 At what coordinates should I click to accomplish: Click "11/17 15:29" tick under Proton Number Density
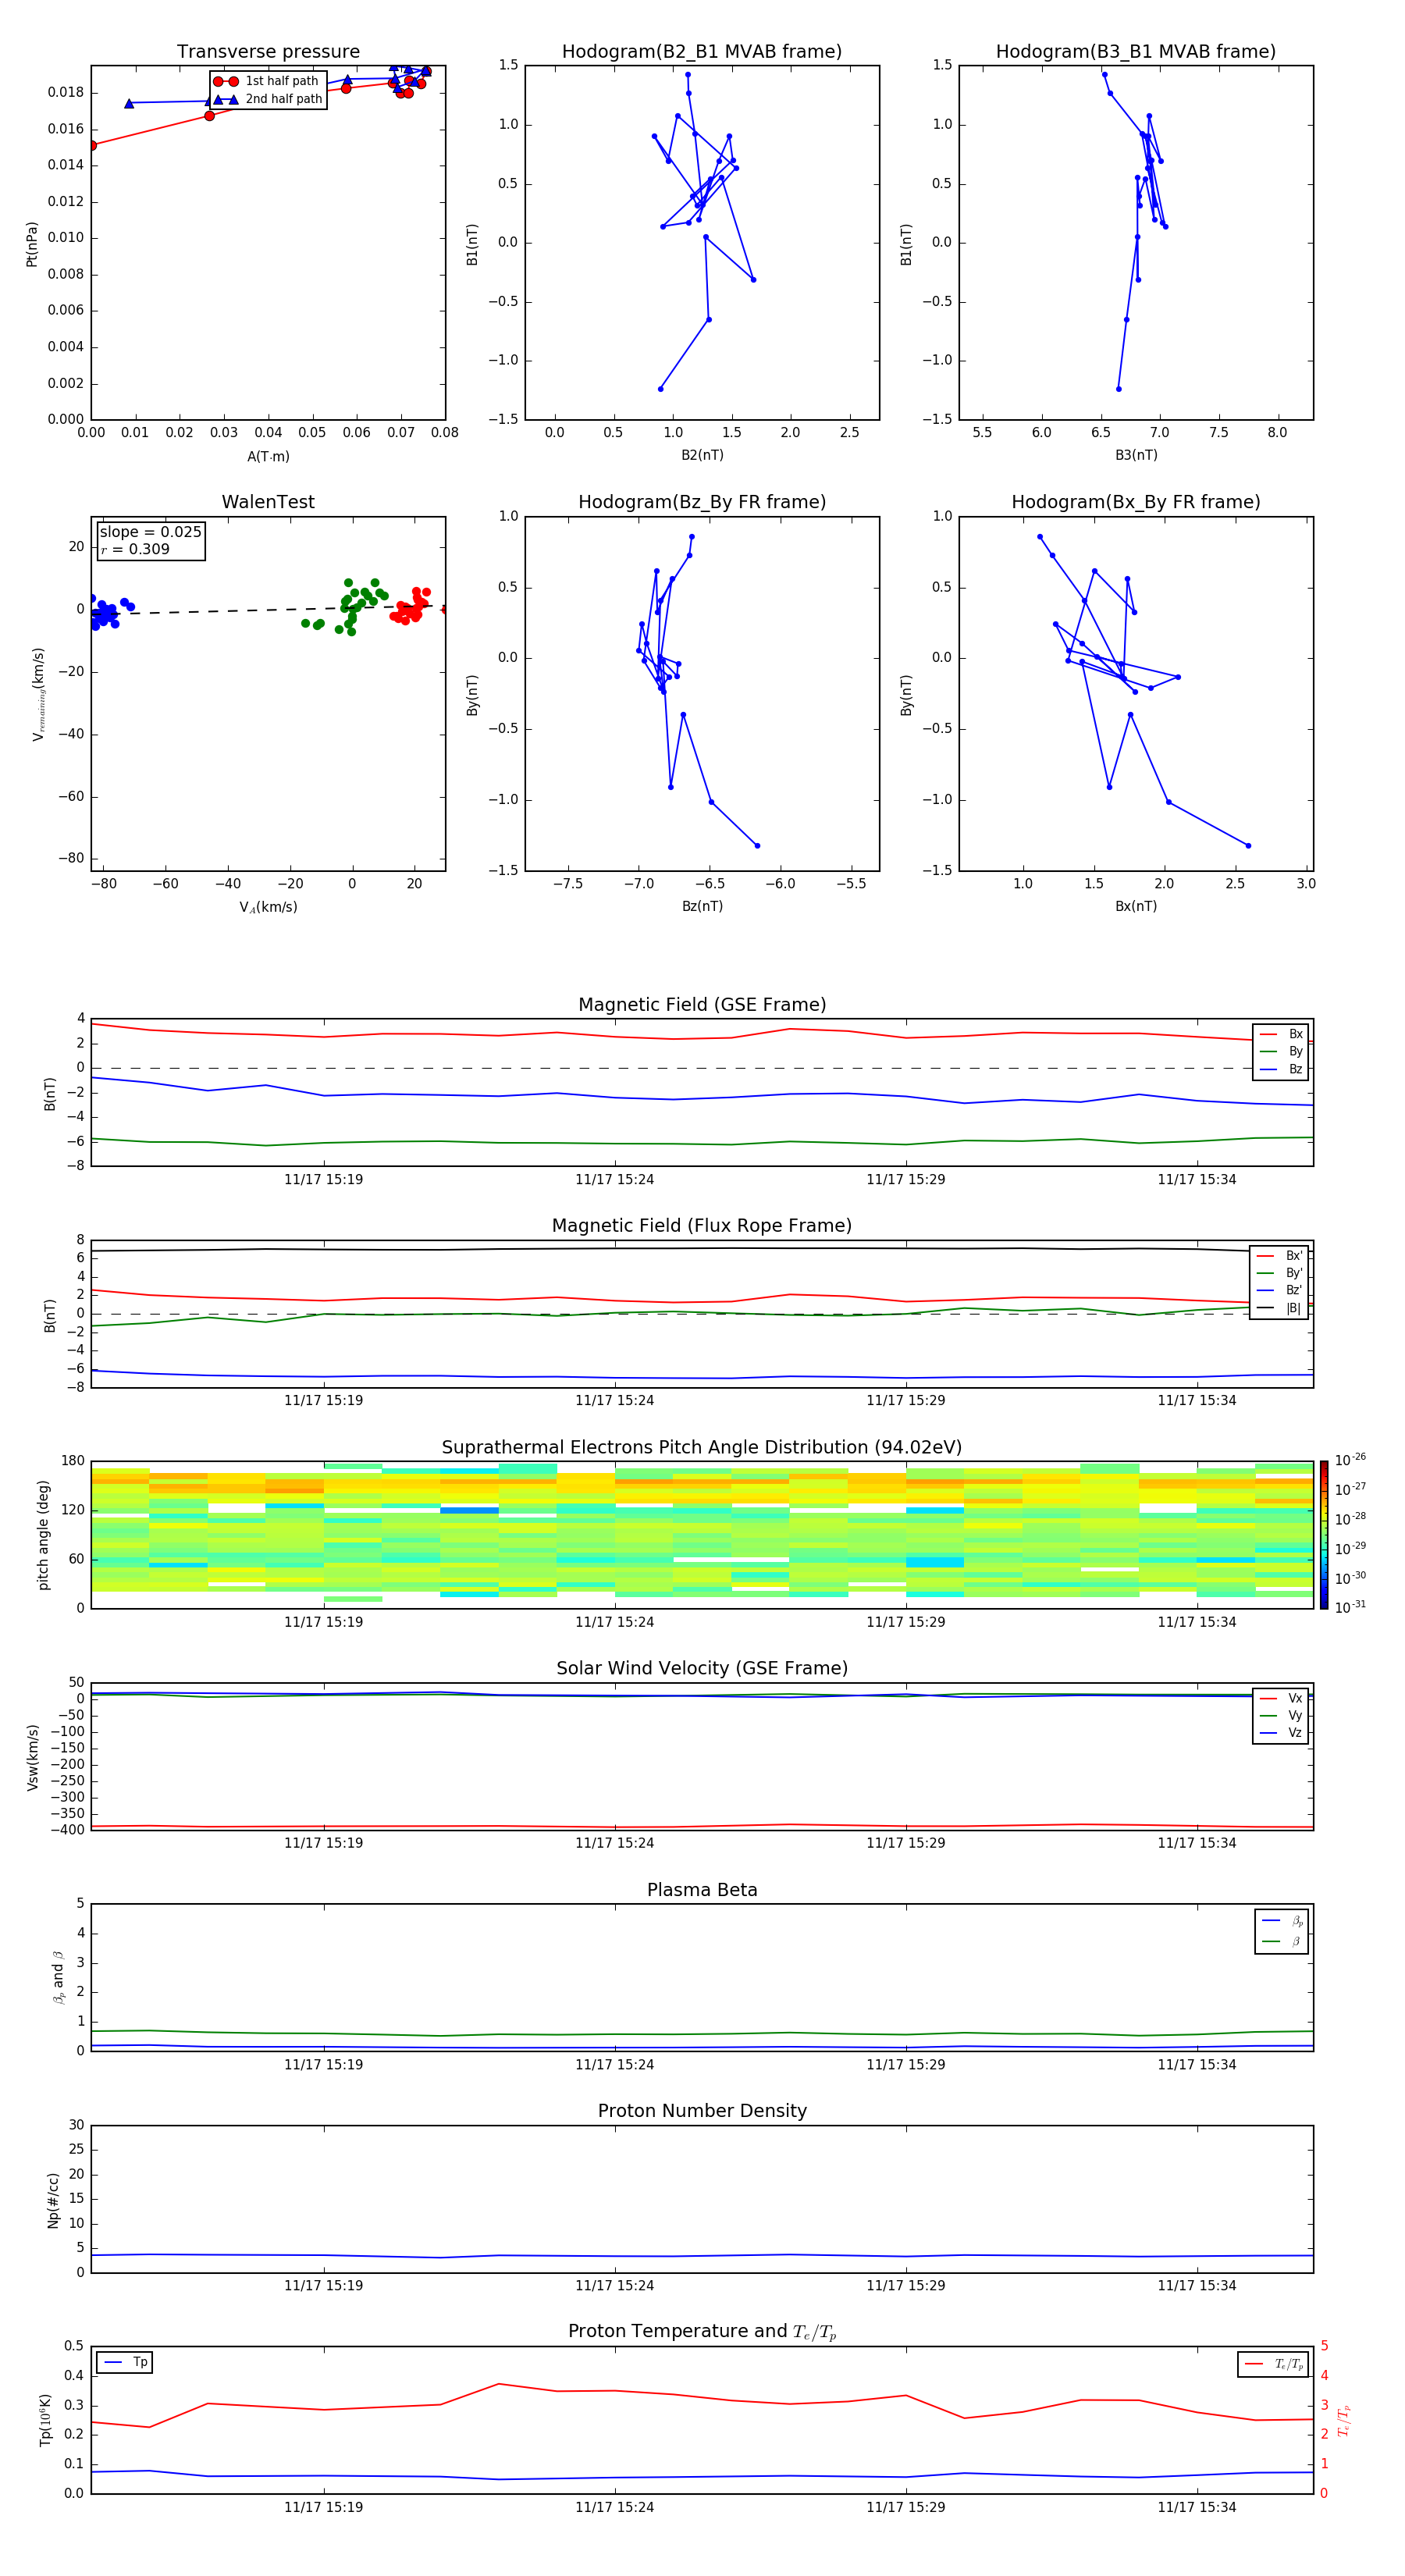click(x=905, y=2285)
